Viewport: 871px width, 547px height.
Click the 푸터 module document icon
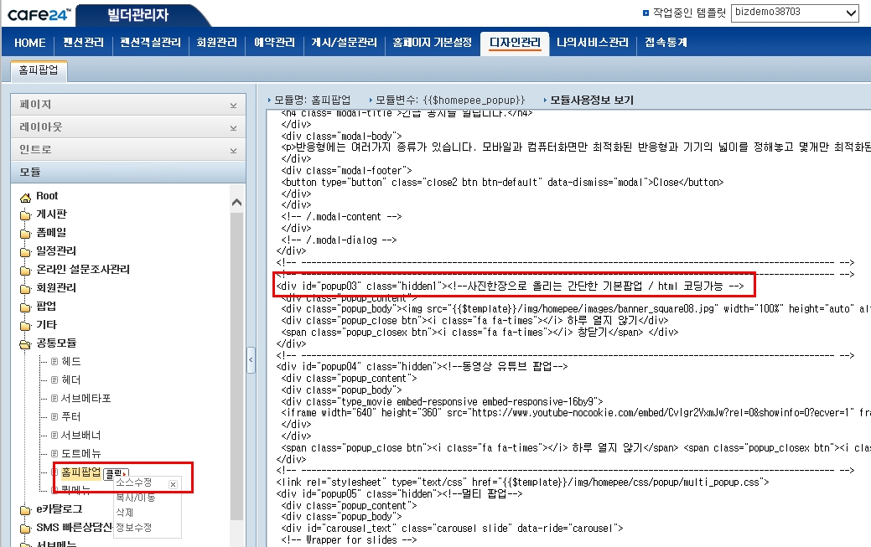55,417
